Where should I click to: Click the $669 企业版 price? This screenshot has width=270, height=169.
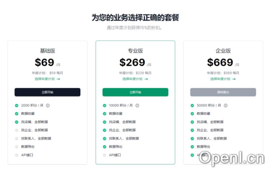(x=220, y=63)
